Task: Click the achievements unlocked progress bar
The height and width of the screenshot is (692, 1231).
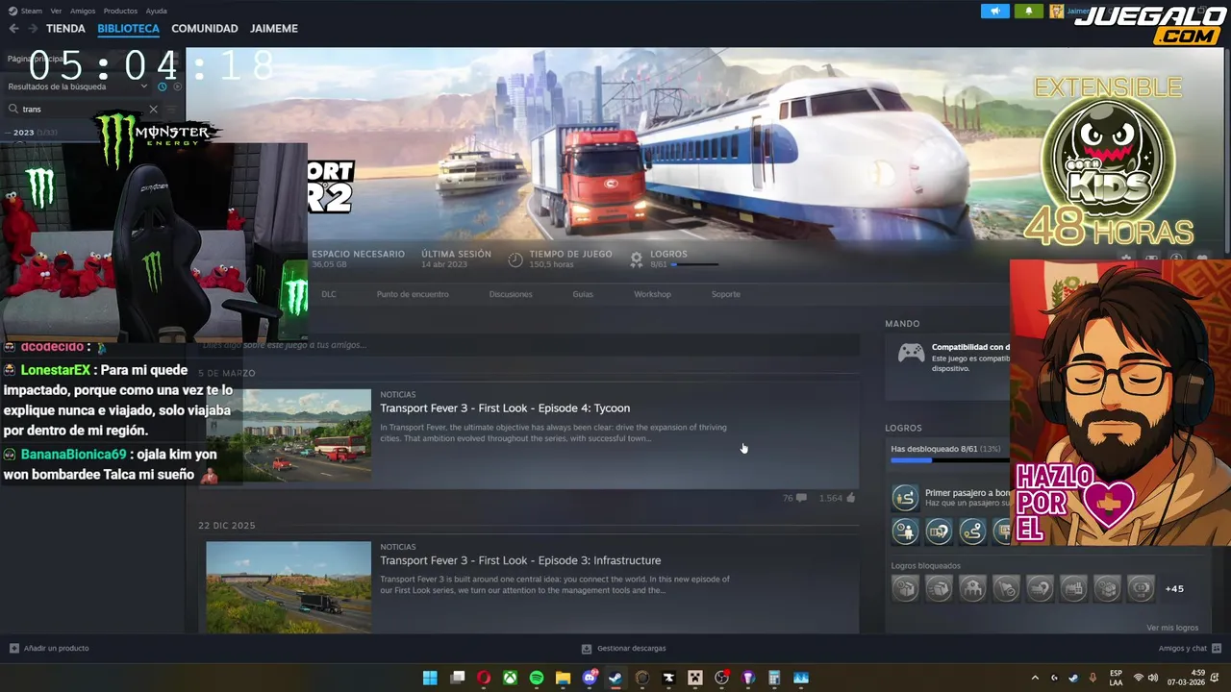Action: coord(949,460)
